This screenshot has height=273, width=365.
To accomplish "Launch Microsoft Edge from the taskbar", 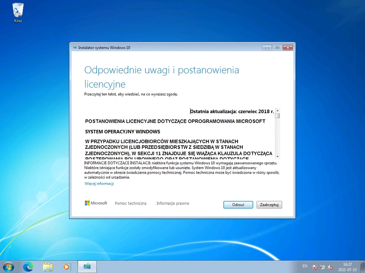I will point(28,267).
